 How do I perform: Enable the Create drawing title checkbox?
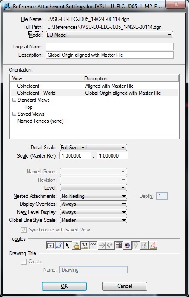click(24, 262)
